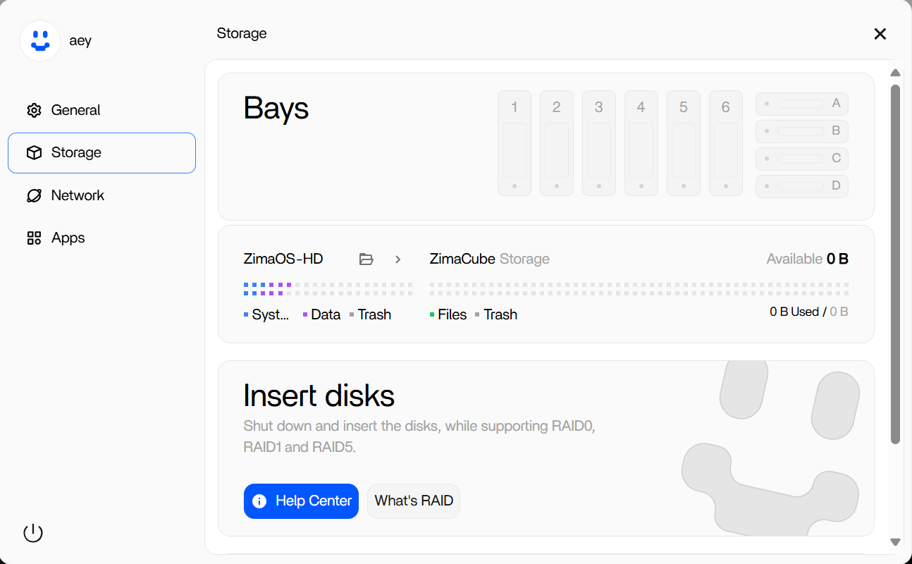Select drive bay 4

coord(641,143)
